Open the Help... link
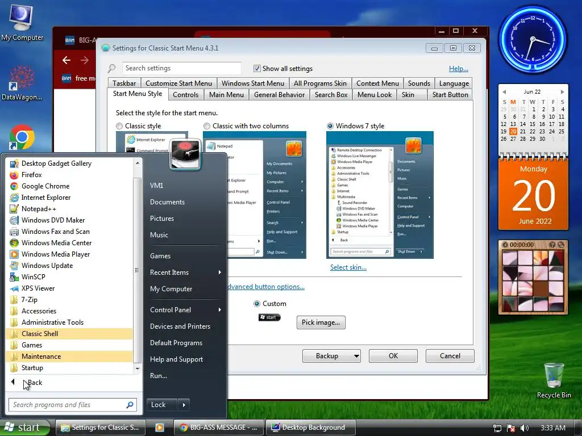 (x=459, y=69)
